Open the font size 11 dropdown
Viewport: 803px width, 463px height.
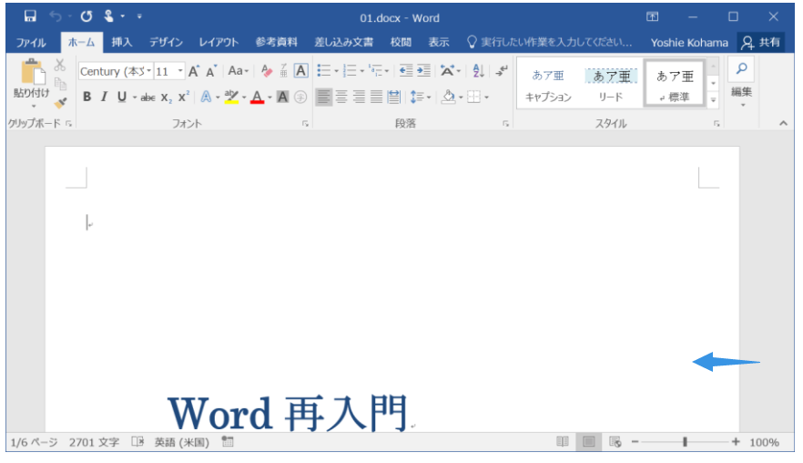pyautogui.click(x=180, y=71)
